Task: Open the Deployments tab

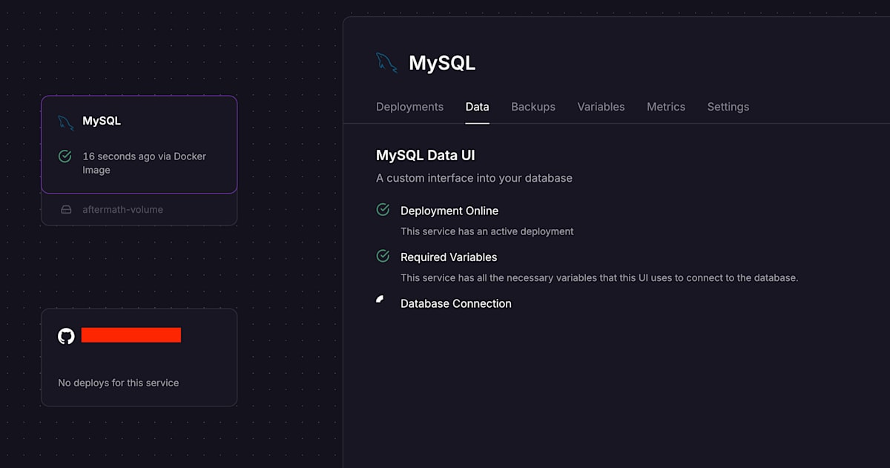Action: tap(409, 107)
